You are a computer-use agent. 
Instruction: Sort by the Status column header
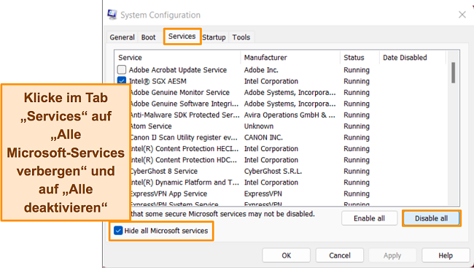360,58
